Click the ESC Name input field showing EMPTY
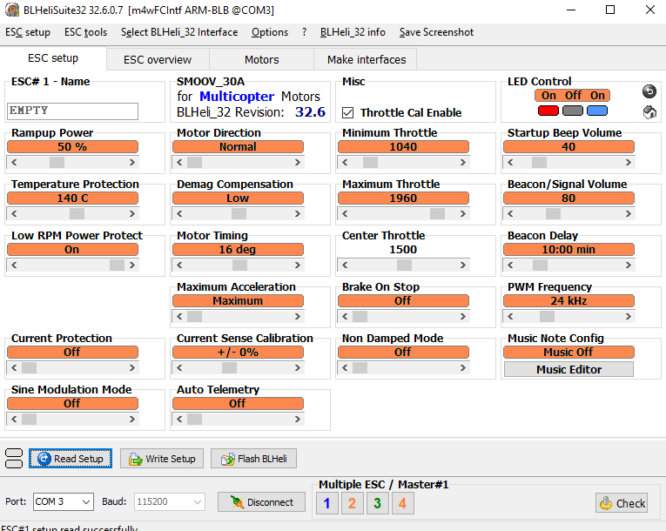 click(x=72, y=111)
